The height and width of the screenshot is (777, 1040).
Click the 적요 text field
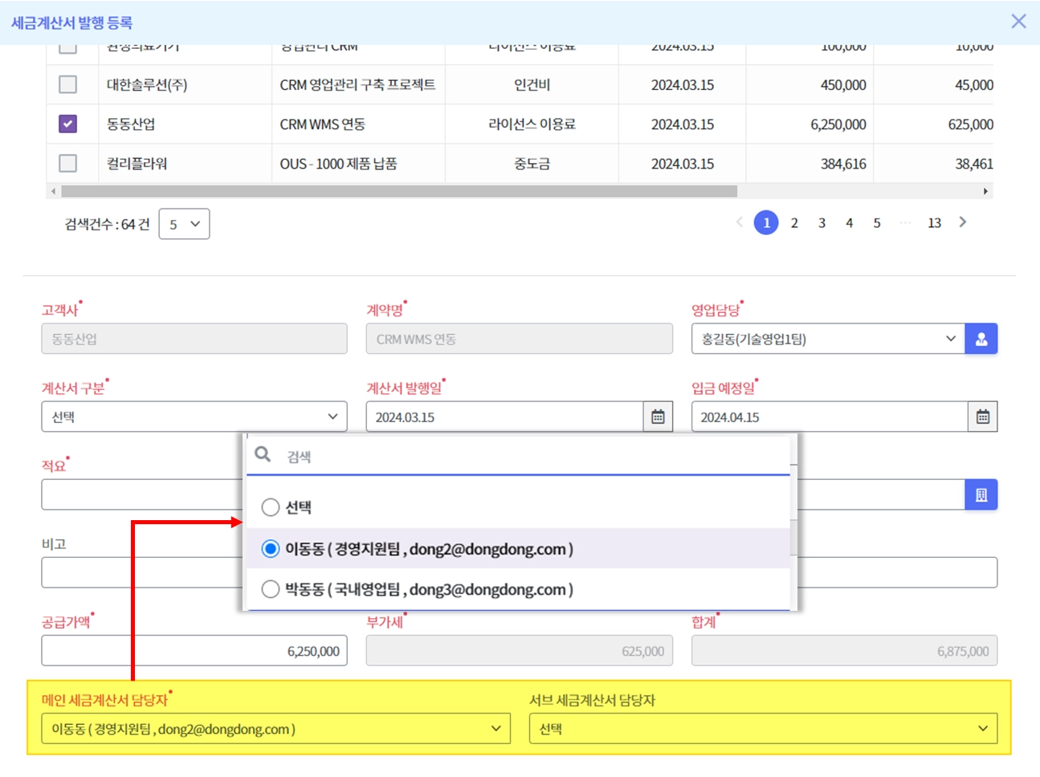point(142,494)
